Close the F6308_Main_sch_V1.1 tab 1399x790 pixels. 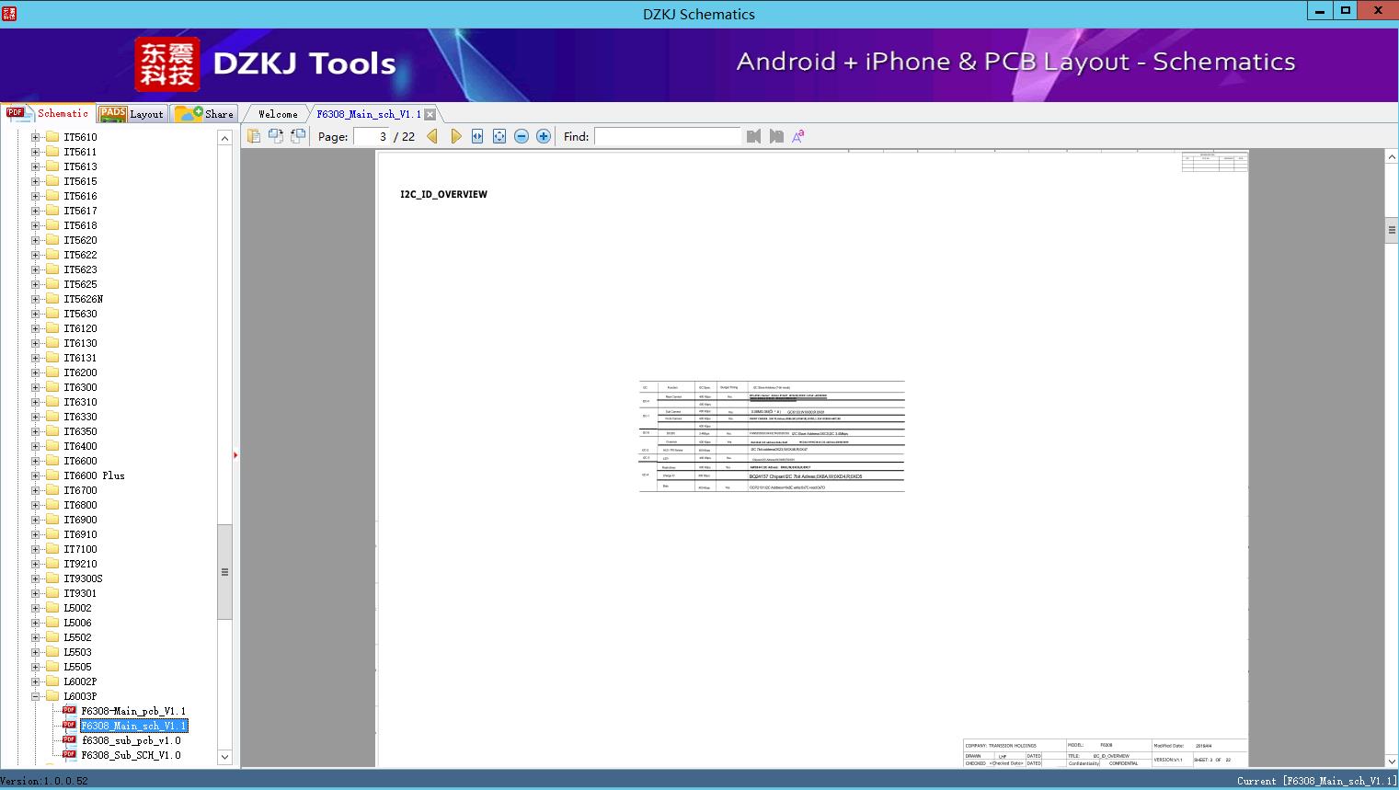430,114
